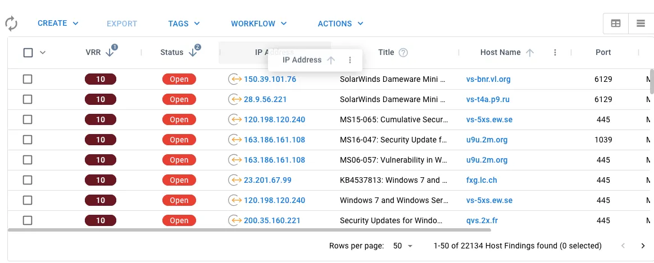Check the Windows 7 and Windows Server row
This screenshot has width=654, height=263.
tap(28, 200)
